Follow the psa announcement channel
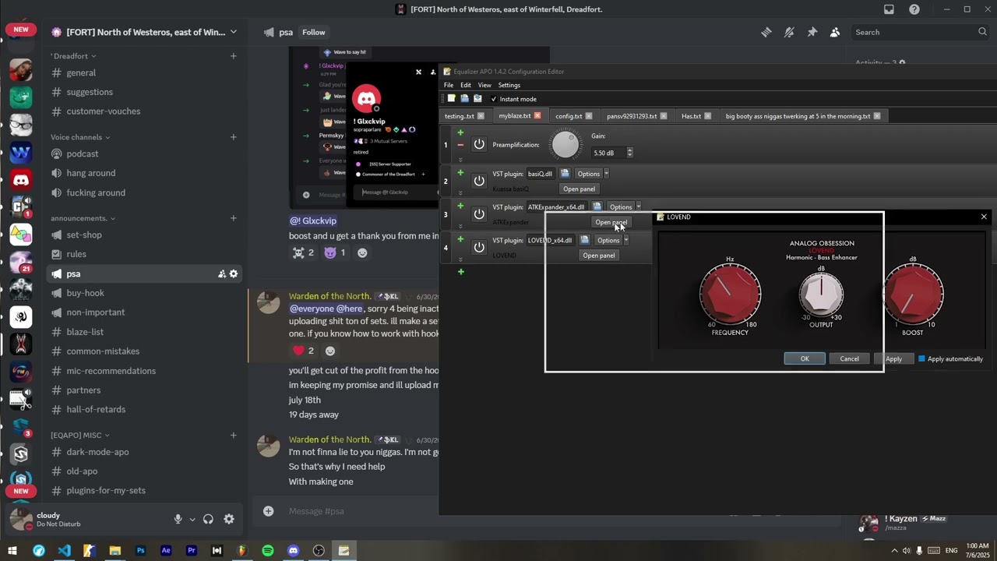This screenshot has width=997, height=561. click(x=314, y=32)
